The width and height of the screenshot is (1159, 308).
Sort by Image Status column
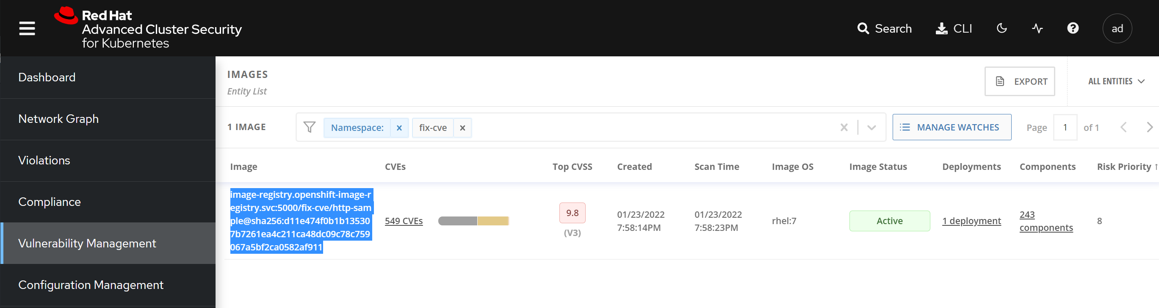(878, 167)
